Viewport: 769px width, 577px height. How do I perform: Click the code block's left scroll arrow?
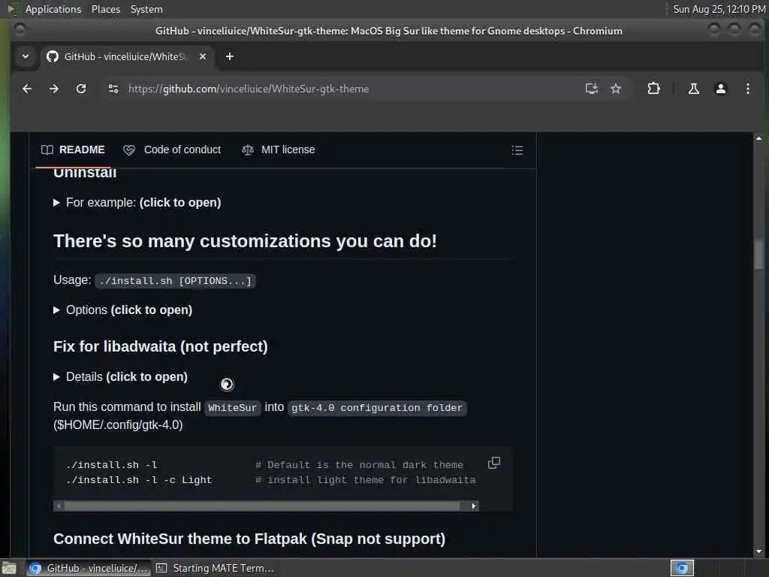tap(59, 506)
